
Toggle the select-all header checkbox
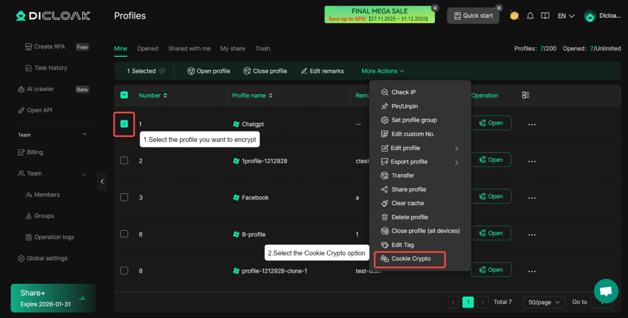click(124, 95)
